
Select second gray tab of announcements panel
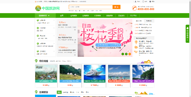click(149, 21)
